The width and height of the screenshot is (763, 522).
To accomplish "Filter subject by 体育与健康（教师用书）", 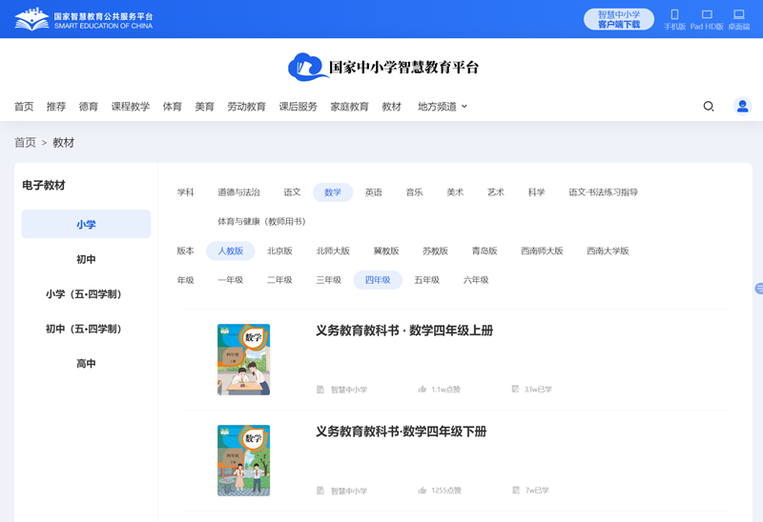I will coord(261,222).
